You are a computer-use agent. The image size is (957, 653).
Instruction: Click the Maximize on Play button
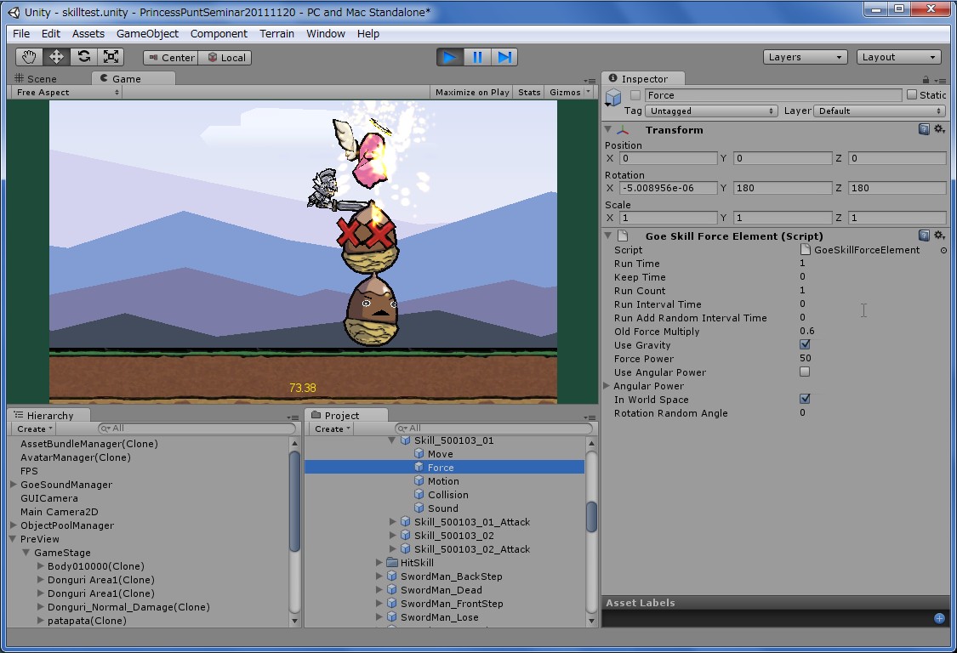tap(472, 92)
